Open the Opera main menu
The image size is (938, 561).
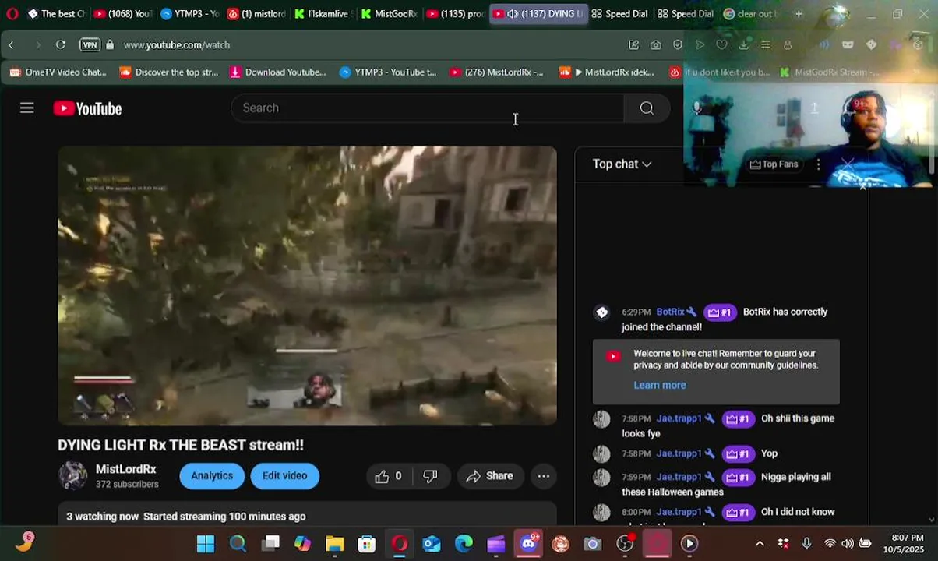[x=12, y=14]
